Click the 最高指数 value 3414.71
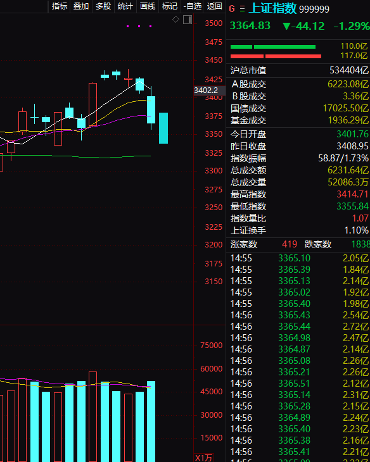This screenshot has width=370, height=462. click(x=353, y=194)
